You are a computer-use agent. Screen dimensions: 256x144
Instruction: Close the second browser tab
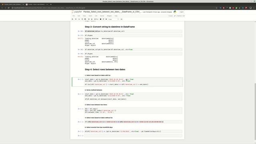coord(47,4)
